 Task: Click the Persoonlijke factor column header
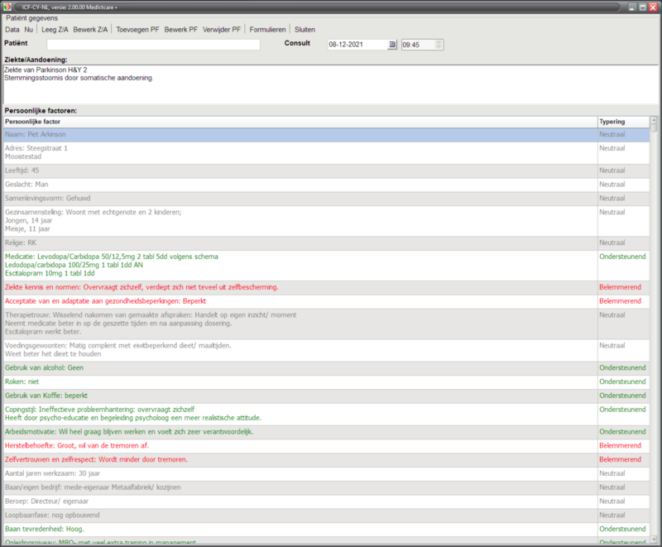tap(298, 122)
